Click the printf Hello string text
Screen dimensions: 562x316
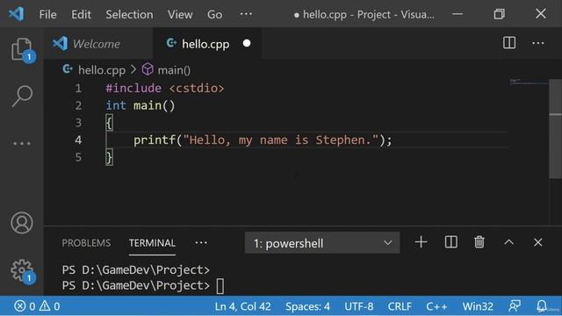pos(281,140)
